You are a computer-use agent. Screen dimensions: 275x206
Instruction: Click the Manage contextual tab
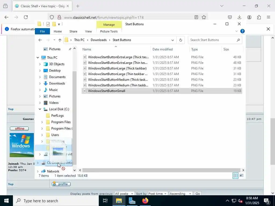[x=109, y=25]
